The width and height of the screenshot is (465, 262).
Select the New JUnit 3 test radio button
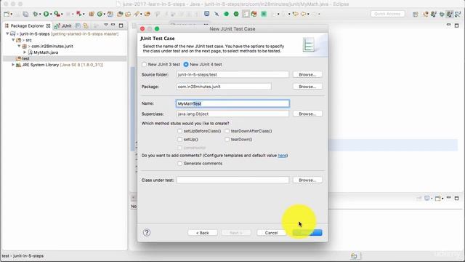pos(144,64)
